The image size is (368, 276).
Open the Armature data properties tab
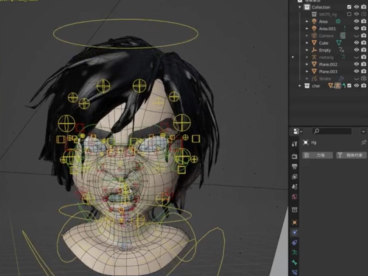[x=294, y=252]
